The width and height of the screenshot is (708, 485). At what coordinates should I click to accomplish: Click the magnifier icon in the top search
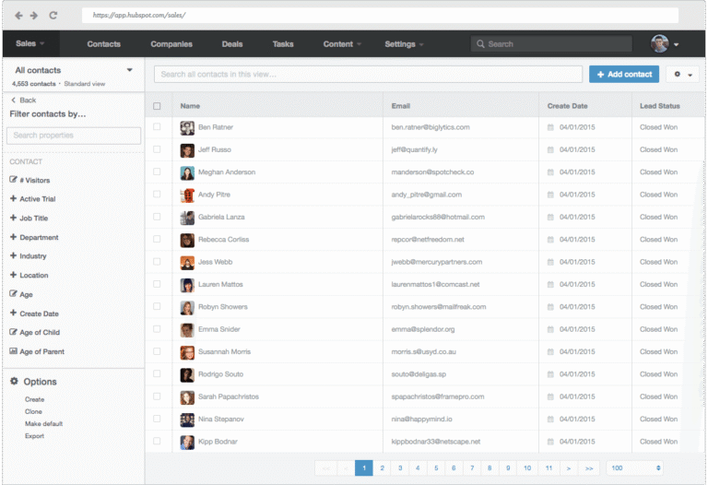[480, 44]
